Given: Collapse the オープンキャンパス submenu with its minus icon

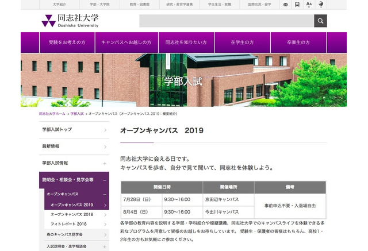Looking at the screenshot, I should point(105,195).
